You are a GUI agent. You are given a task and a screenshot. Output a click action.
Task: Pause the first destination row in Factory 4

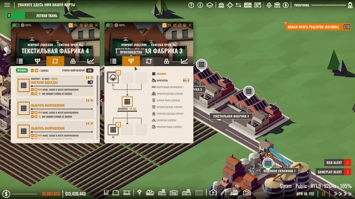88,77
